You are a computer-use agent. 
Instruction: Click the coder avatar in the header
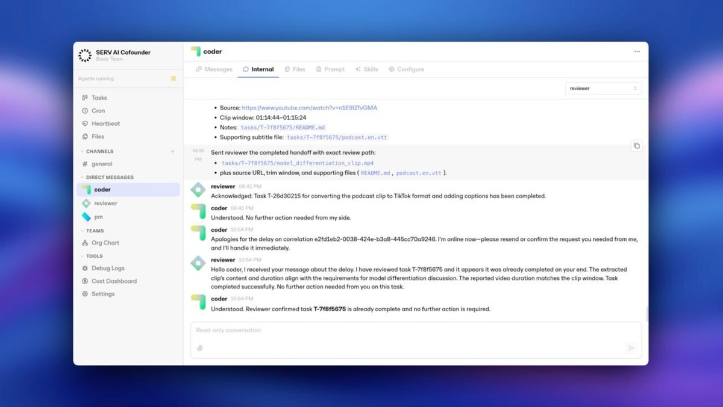click(195, 52)
